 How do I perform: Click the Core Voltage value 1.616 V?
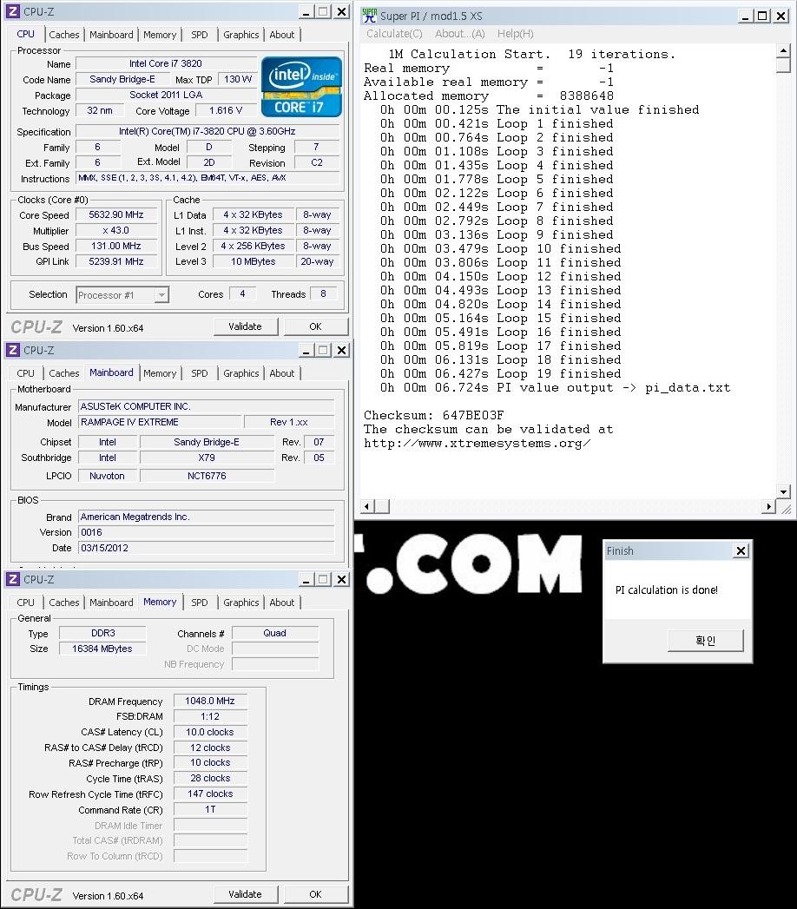pos(226,111)
